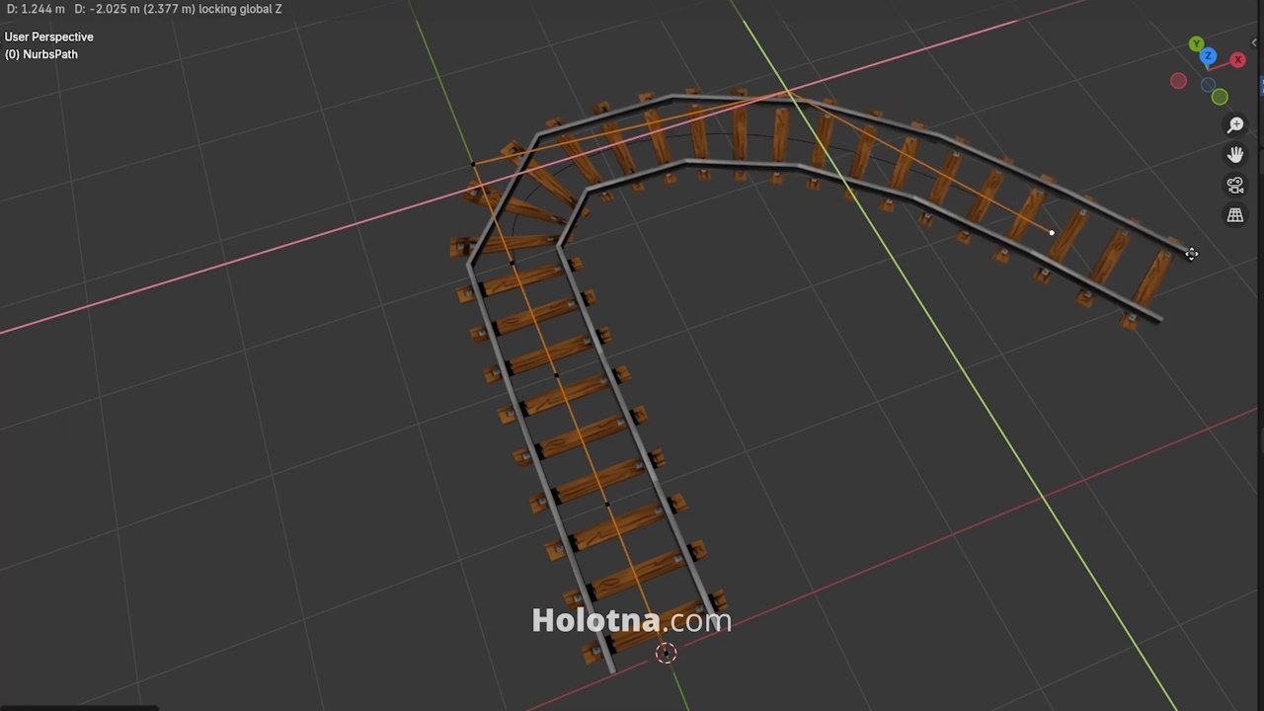The image size is (1264, 711).
Task: Click the '(0) NurbsPath' object label
Action: tap(41, 54)
